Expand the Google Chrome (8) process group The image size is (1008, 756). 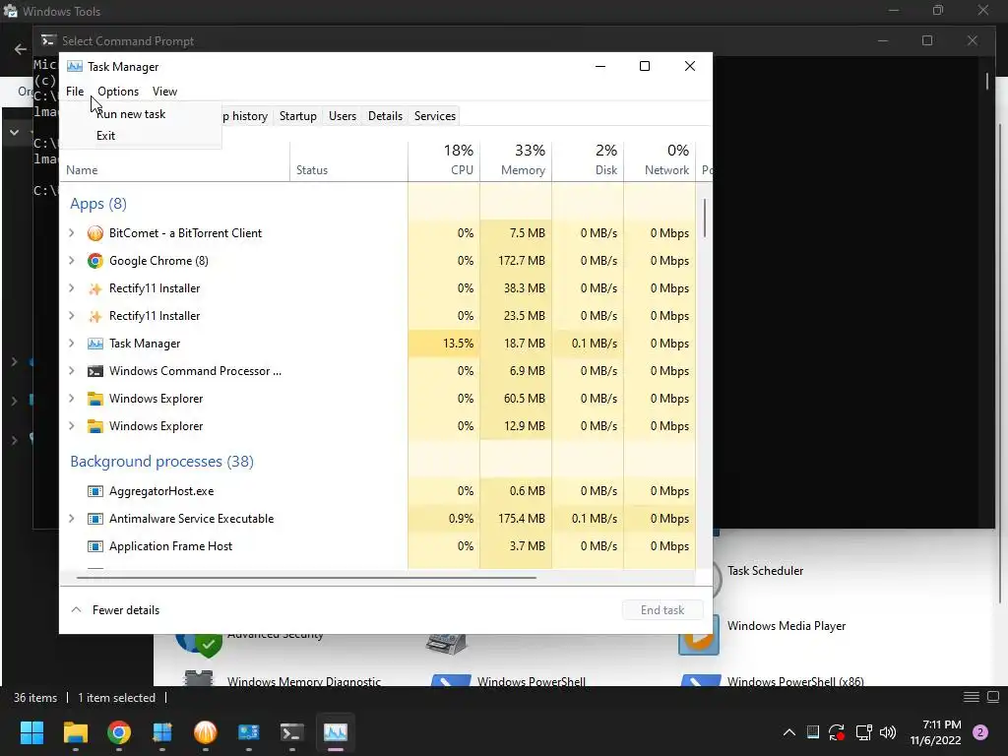pyautogui.click(x=71, y=261)
